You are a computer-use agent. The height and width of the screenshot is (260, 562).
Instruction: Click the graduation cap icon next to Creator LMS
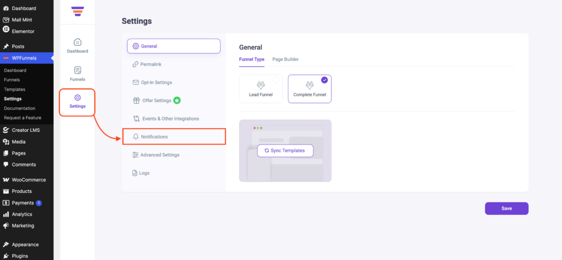[x=5, y=130]
